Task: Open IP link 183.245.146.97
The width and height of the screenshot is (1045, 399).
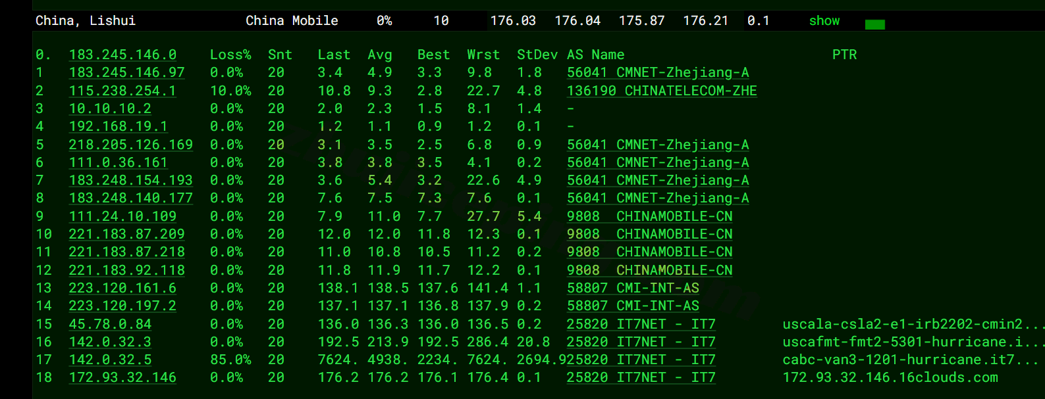Action: point(126,73)
